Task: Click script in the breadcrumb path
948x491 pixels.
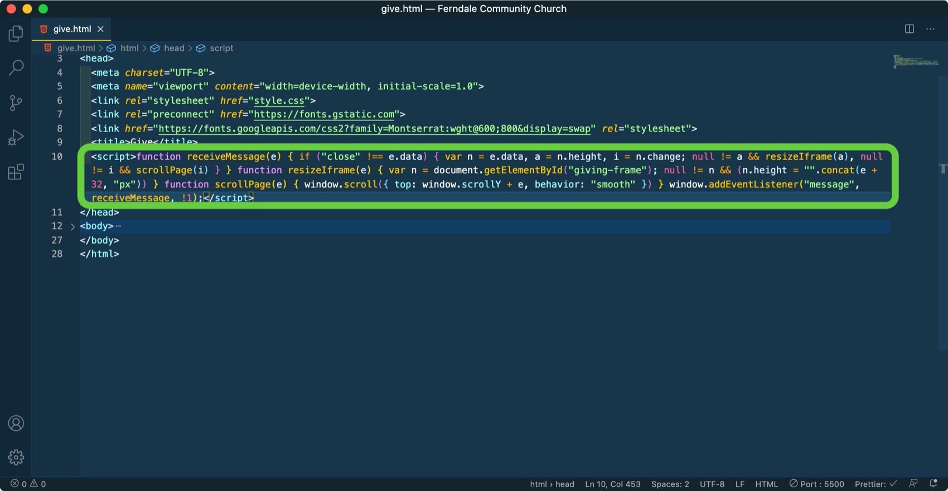Action: 221,48
